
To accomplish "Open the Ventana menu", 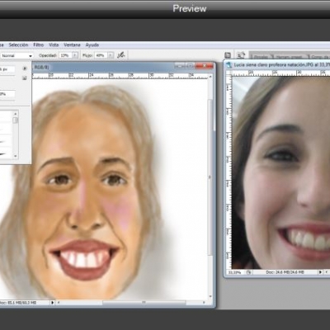I will 72,45.
